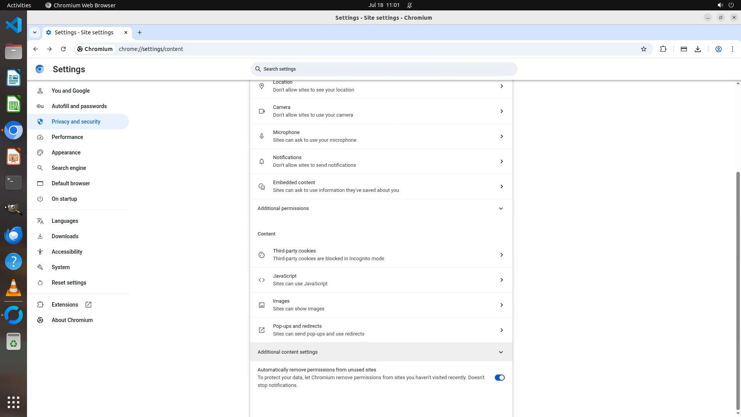Go to Search engine settings
The height and width of the screenshot is (417, 741).
(69, 168)
